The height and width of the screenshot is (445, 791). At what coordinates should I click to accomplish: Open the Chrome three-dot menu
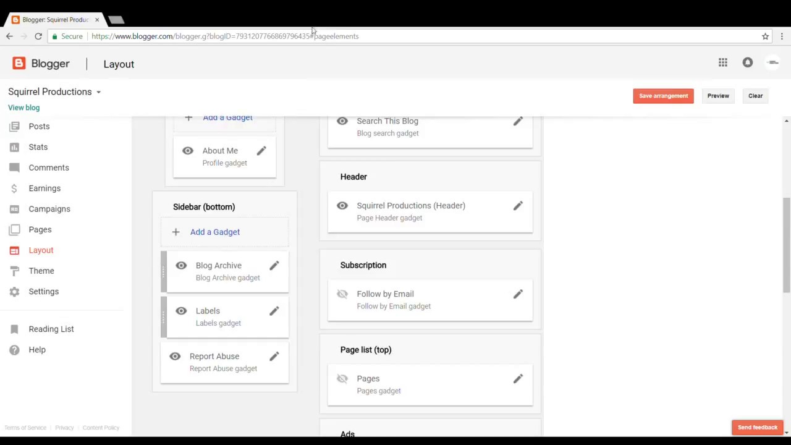click(x=782, y=36)
